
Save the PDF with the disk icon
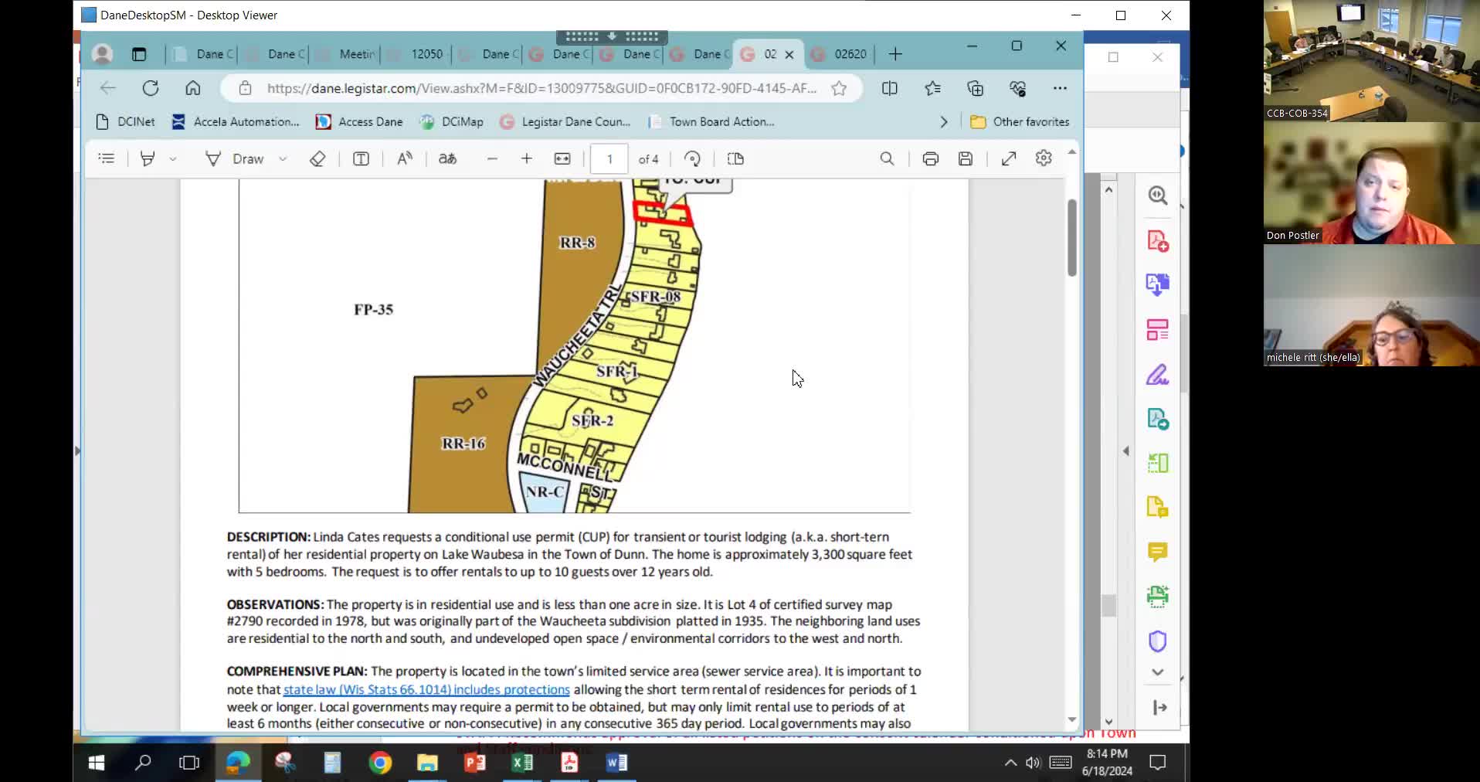(x=966, y=158)
